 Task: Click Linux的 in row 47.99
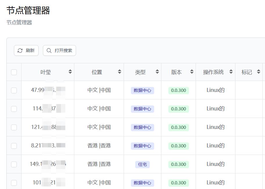pos(215,90)
